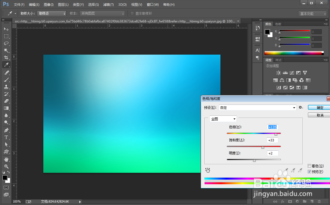
Task: Click the 明度 lightness slider handle
Action: 254,161
